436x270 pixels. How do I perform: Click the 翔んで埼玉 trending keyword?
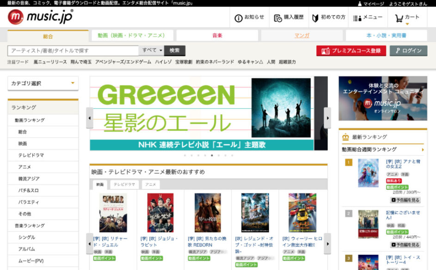tap(81, 62)
